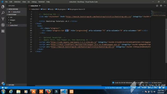Image resolution: width=167 pixels, height=94 pixels.
Task: Open the Source Control view
Action: click(3, 19)
